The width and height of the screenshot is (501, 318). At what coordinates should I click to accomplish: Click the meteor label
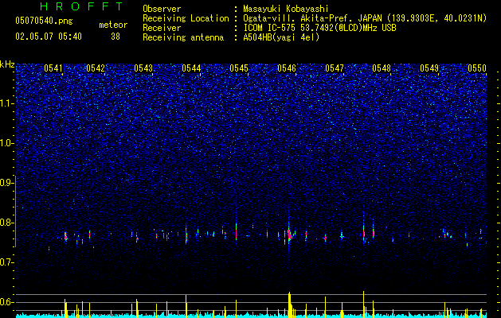tap(113, 25)
